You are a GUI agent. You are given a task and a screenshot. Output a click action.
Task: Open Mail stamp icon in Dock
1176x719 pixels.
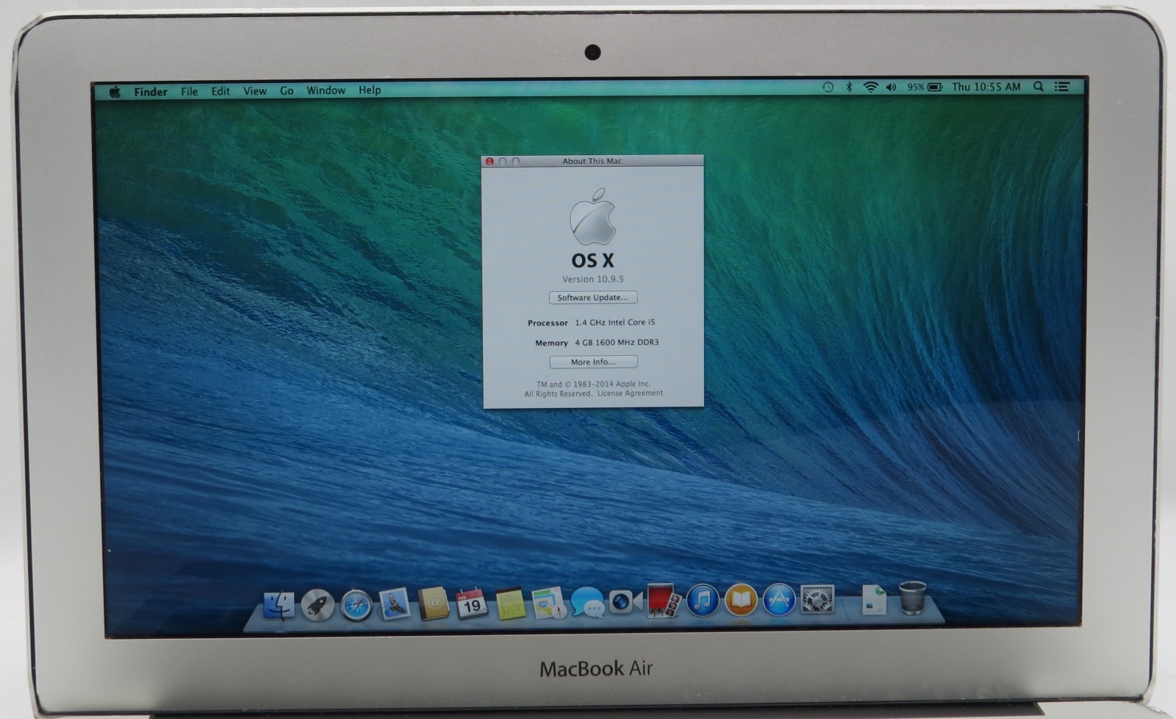point(395,604)
